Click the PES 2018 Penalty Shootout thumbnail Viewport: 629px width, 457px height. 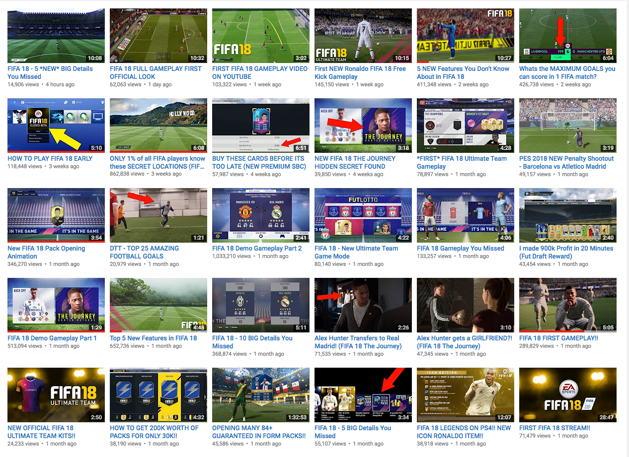coord(567,125)
